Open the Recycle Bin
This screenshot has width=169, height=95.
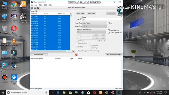[4, 30]
